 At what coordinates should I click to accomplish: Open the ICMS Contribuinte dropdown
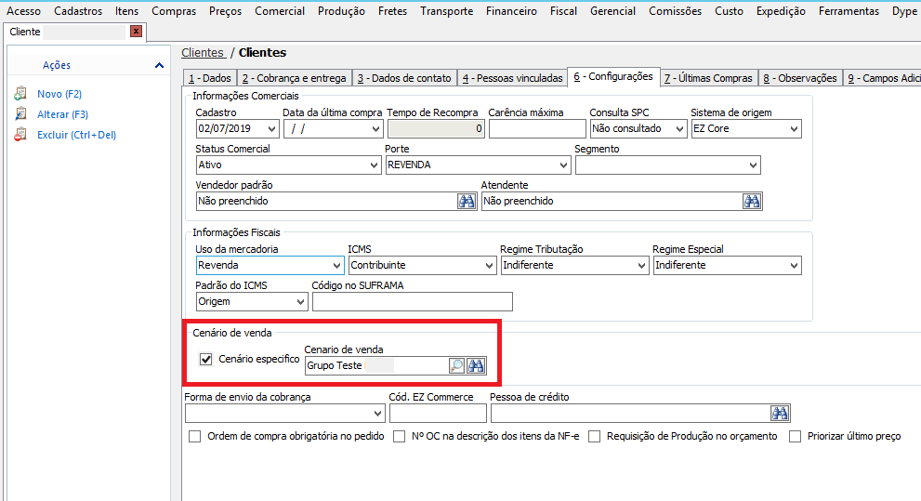tap(489, 266)
